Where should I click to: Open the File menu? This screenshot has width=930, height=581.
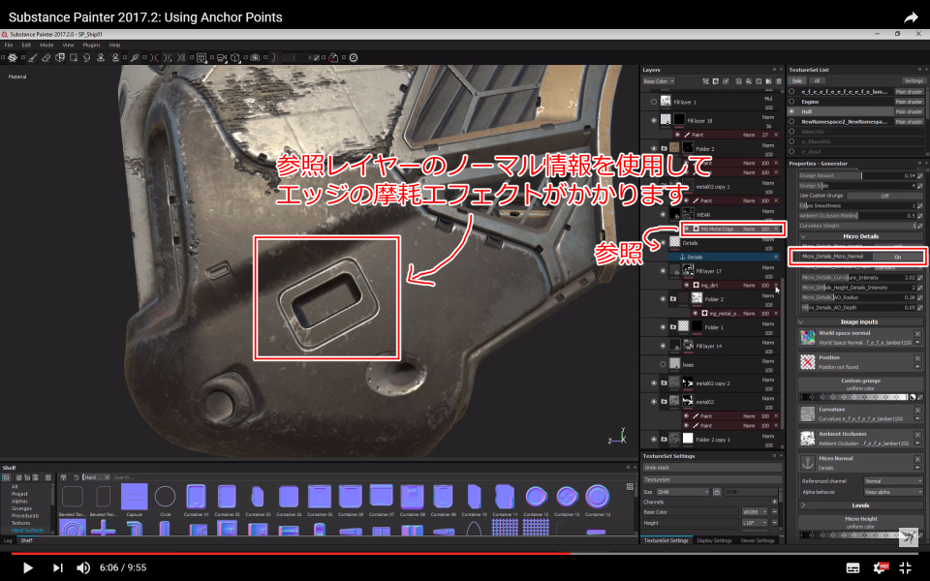click(9, 46)
